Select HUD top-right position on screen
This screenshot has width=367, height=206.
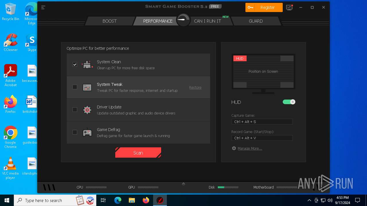point(287,58)
